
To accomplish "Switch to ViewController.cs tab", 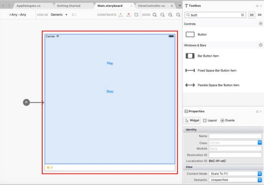I will pyautogui.click(x=151, y=6).
